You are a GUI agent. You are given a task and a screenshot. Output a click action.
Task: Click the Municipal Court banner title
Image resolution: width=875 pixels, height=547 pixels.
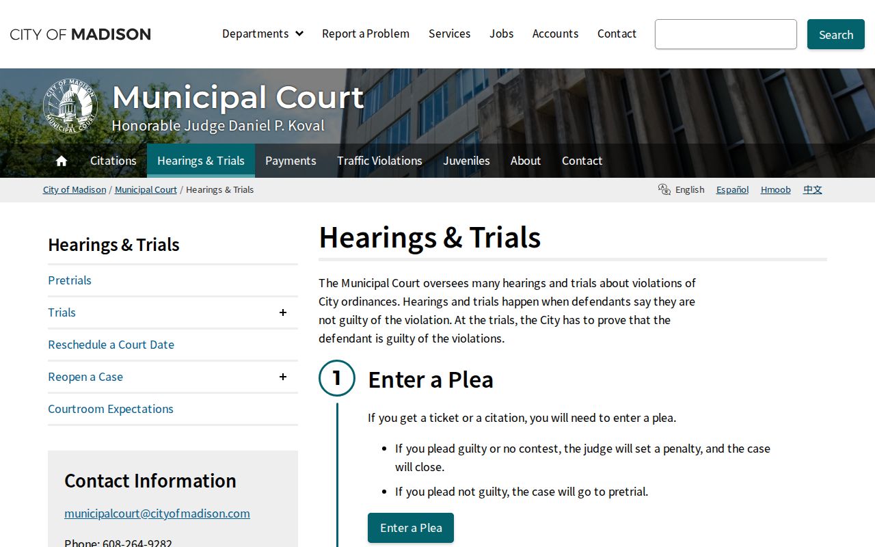point(238,97)
